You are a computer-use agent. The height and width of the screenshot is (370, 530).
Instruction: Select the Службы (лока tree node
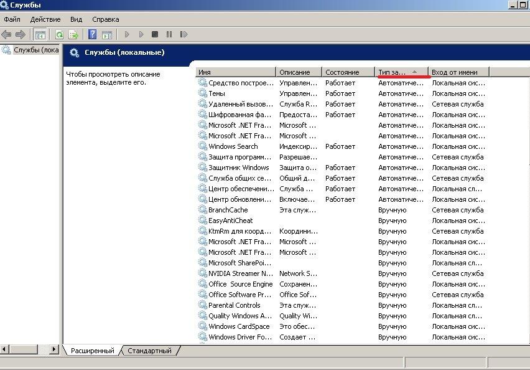point(36,50)
